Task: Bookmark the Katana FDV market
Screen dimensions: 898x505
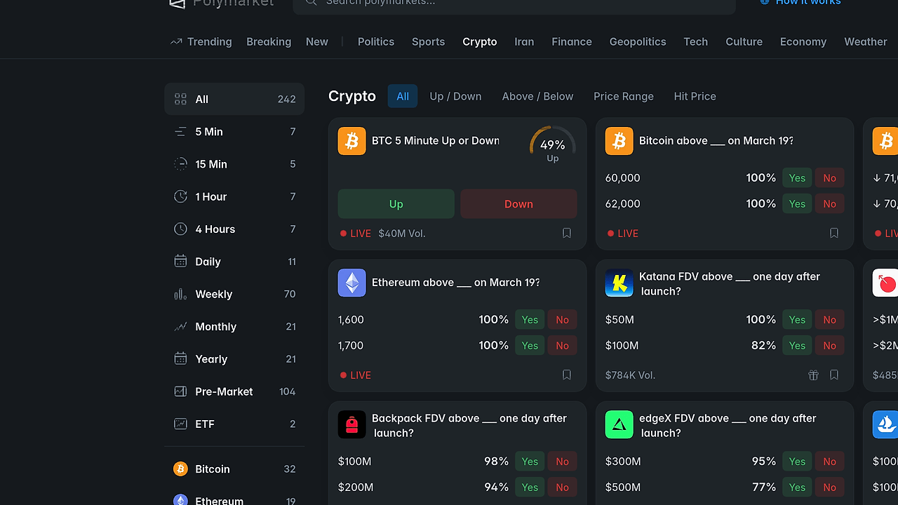Action: (834, 375)
